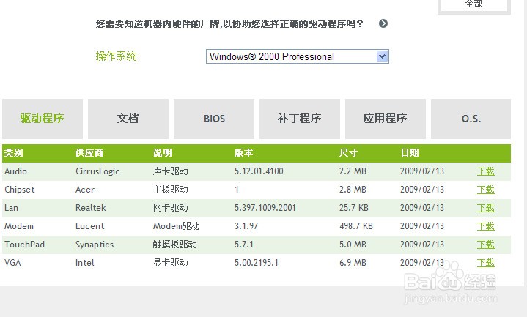Click the Lan category cell
527x317 pixels.
point(11,208)
